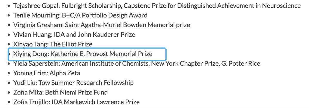
Task: Click Beth Niemi Prize Fund text
Action: coord(76,92)
